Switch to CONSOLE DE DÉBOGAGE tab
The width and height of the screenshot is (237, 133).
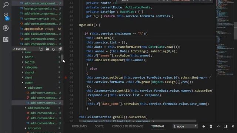pyautogui.click(x=127, y=126)
